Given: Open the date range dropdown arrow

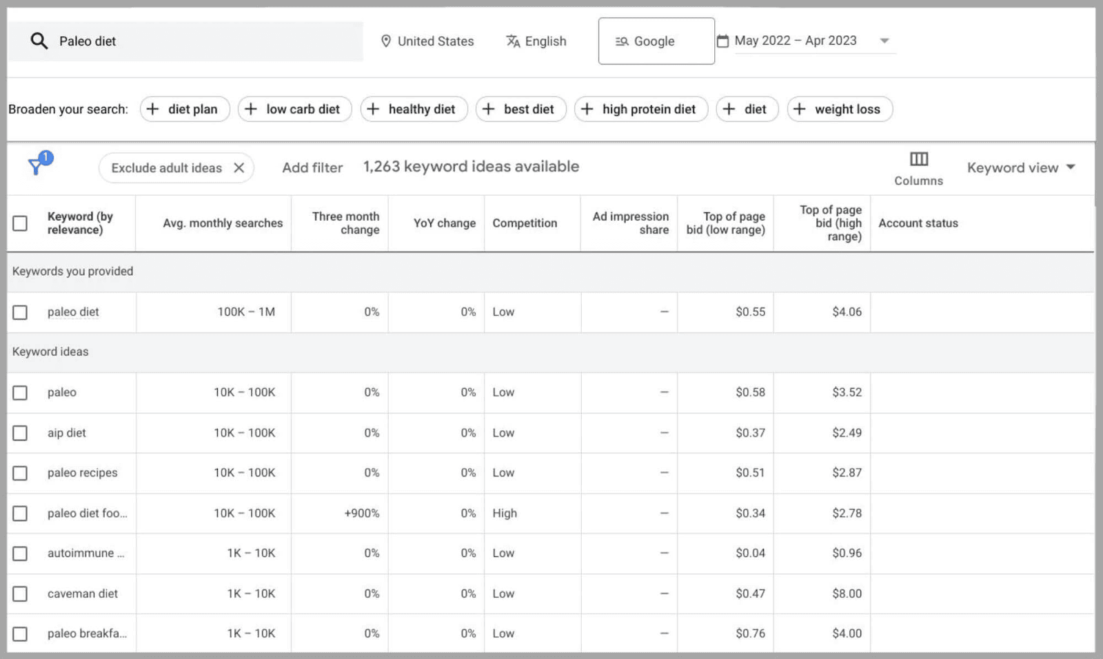Looking at the screenshot, I should coord(884,41).
